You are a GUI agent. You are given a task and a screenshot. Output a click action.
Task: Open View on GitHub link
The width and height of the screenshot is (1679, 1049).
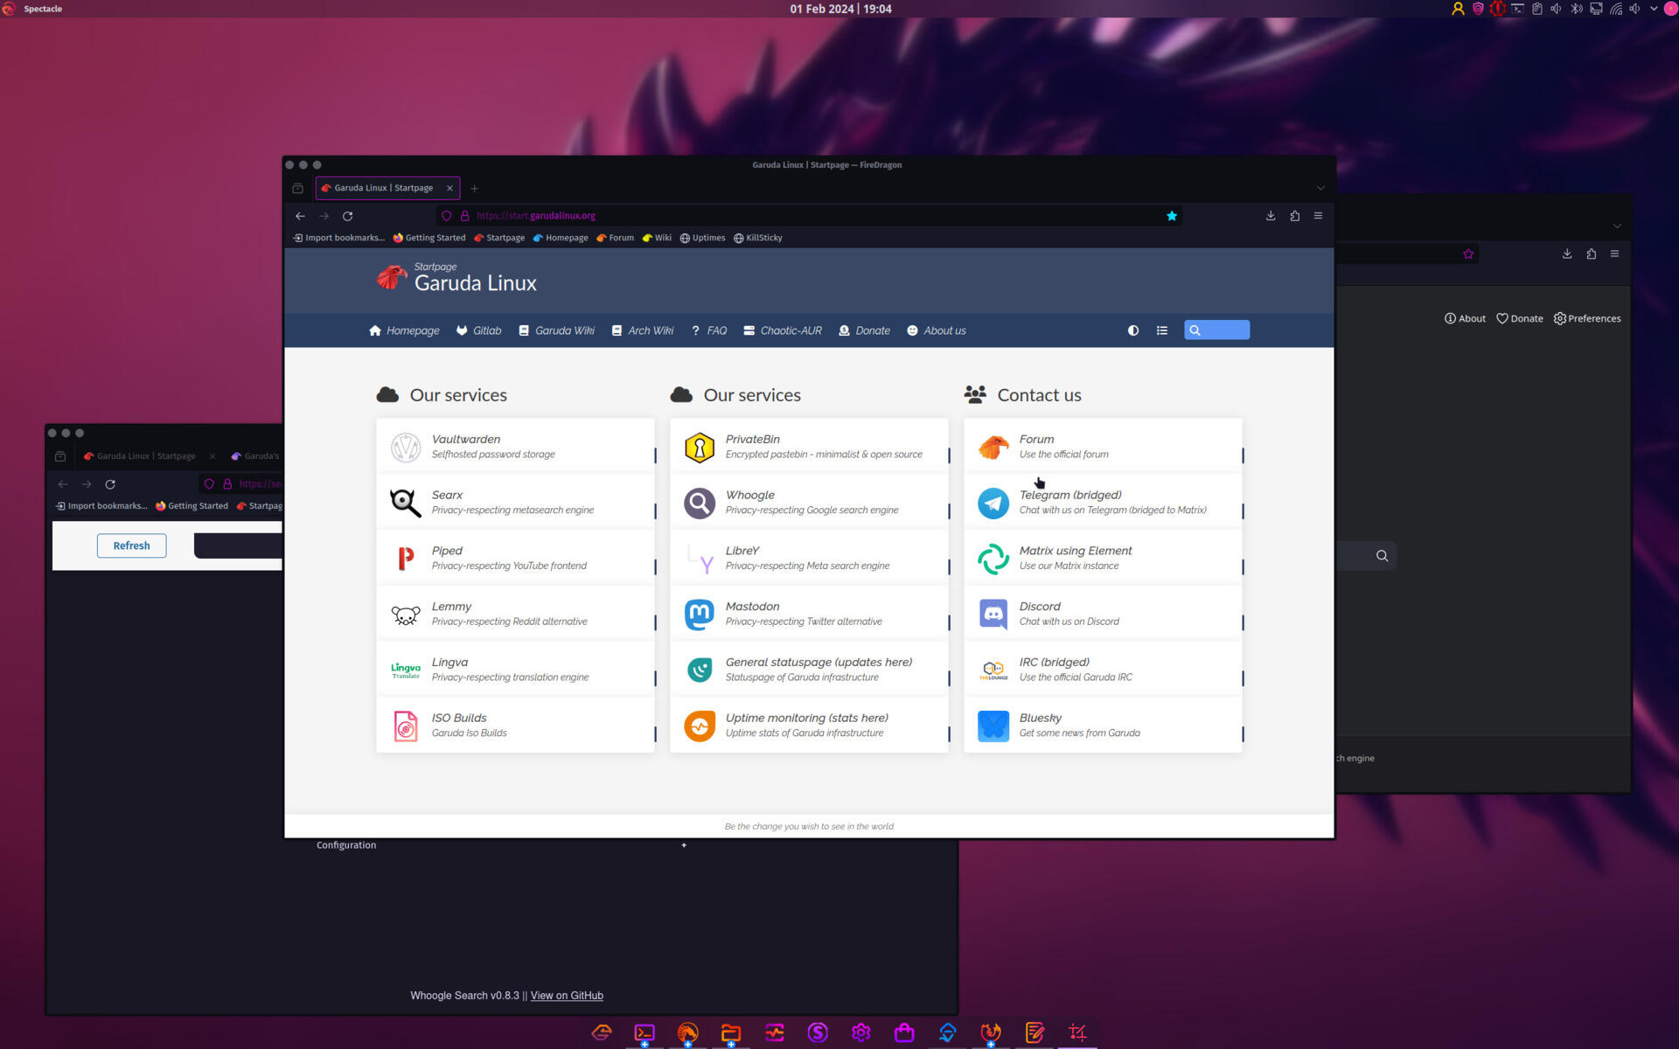point(567,996)
